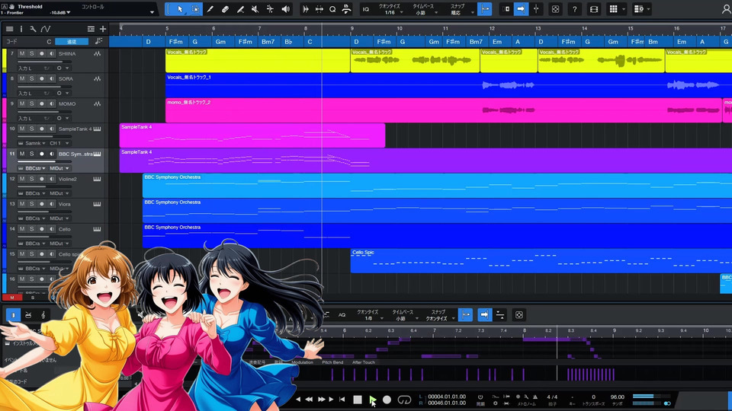Screen dimensions: 732x411
Task: Open the inspector 'i' icon
Action: [x=21, y=29]
